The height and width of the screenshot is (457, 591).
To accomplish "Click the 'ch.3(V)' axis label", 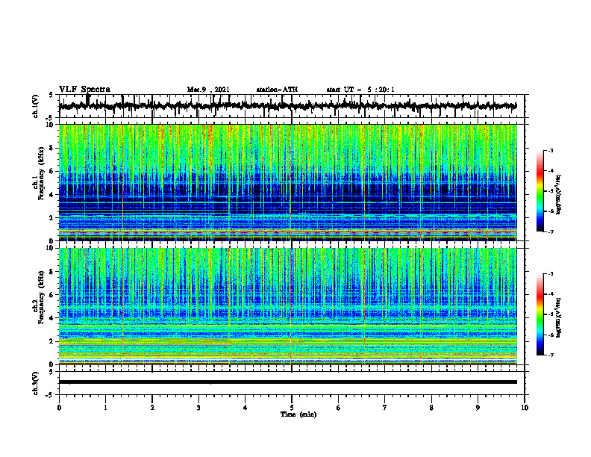I will click(36, 383).
